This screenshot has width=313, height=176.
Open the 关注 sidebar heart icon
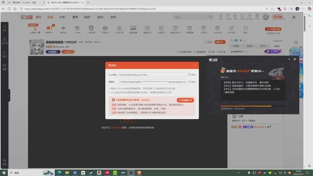(4, 28)
